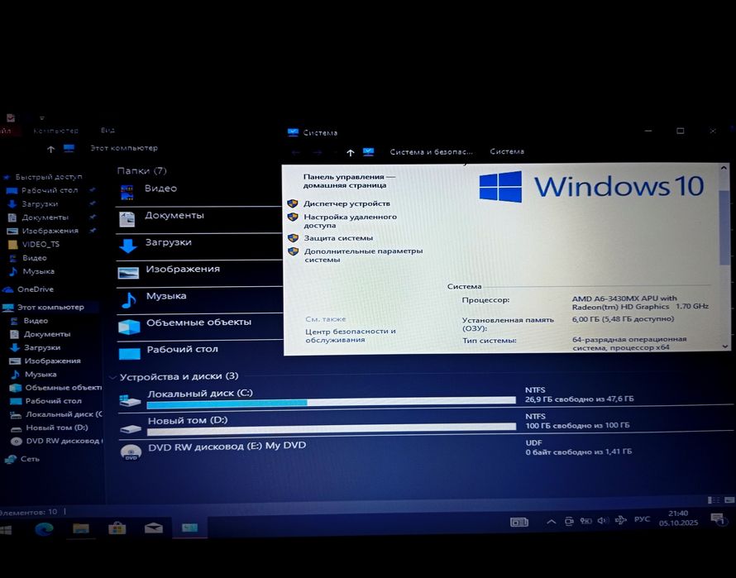736x578 pixels.
Task: Open the Вид ribbon tab
Action: click(108, 130)
